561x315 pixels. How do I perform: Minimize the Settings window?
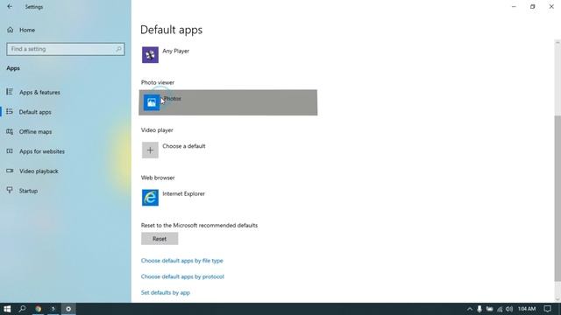pyautogui.click(x=514, y=6)
